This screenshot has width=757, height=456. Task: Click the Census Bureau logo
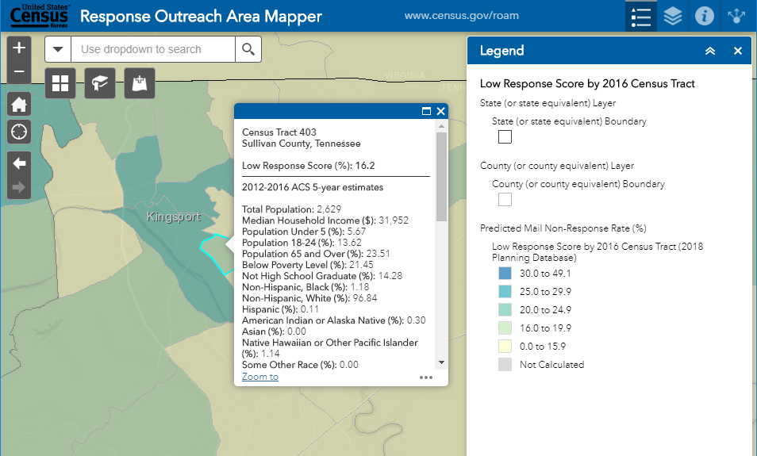point(40,16)
